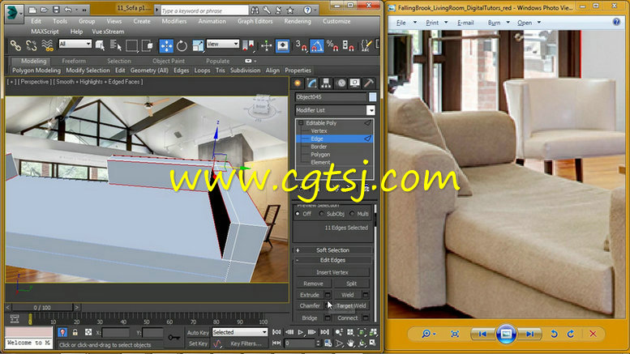
Task: Open the selection filter All dropdown
Action: (x=75, y=44)
